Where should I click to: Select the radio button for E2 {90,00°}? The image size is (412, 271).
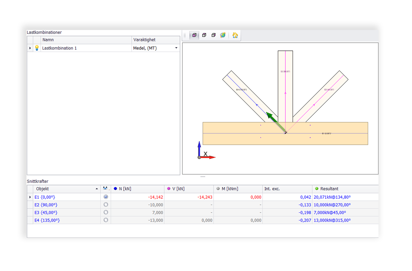[x=106, y=205]
